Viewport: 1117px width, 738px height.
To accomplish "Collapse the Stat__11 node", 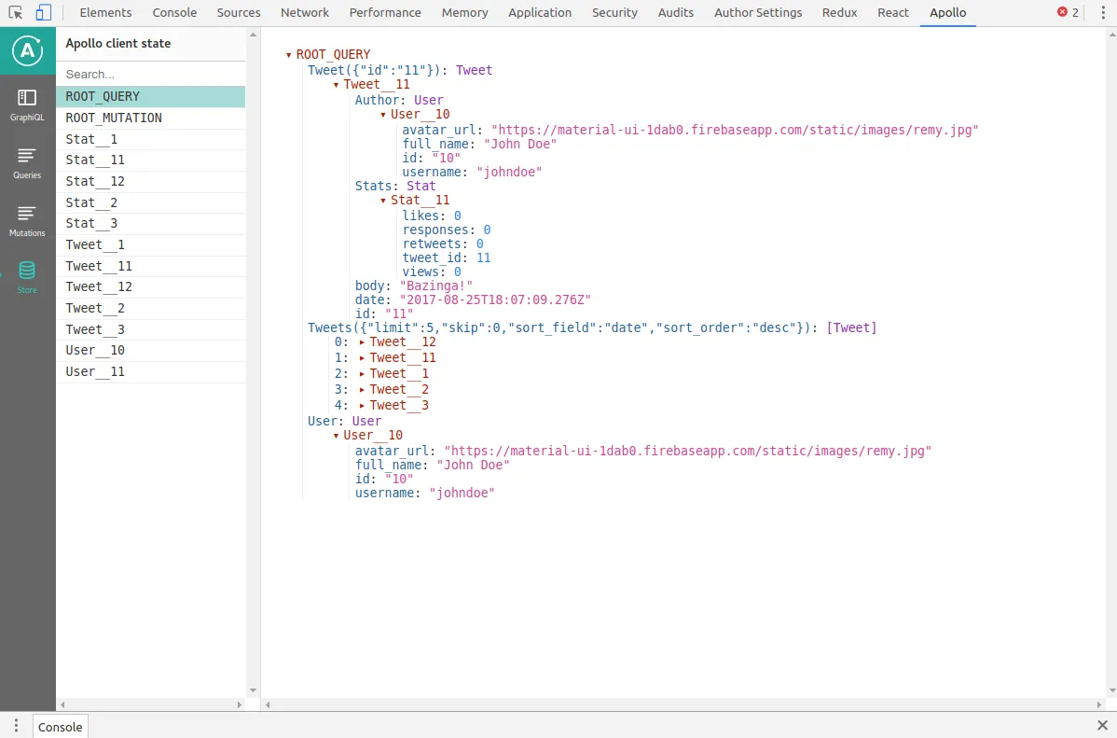I will pyautogui.click(x=383, y=201).
